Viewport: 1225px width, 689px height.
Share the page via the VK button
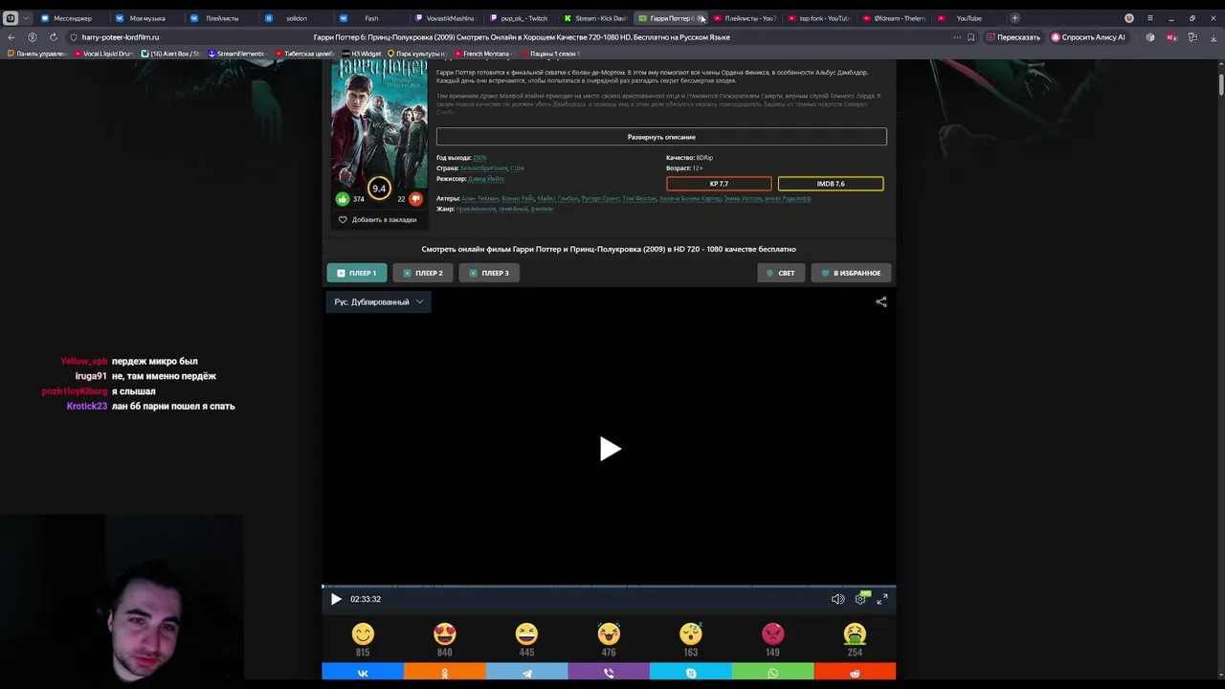pos(363,673)
